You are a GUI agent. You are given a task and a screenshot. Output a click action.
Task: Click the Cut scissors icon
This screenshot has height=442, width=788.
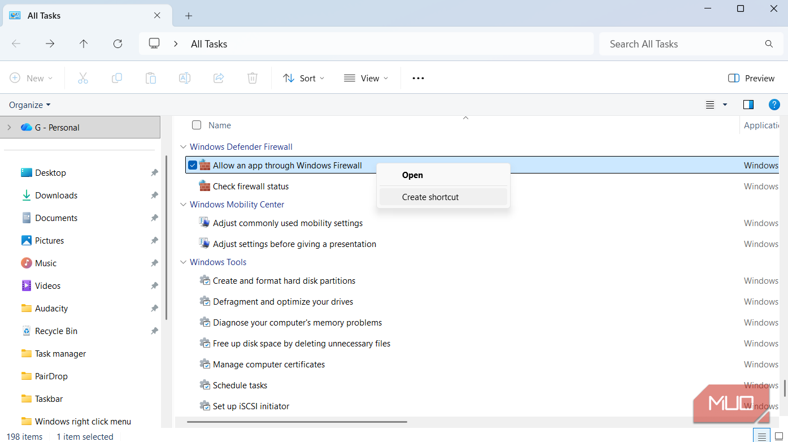(x=83, y=78)
